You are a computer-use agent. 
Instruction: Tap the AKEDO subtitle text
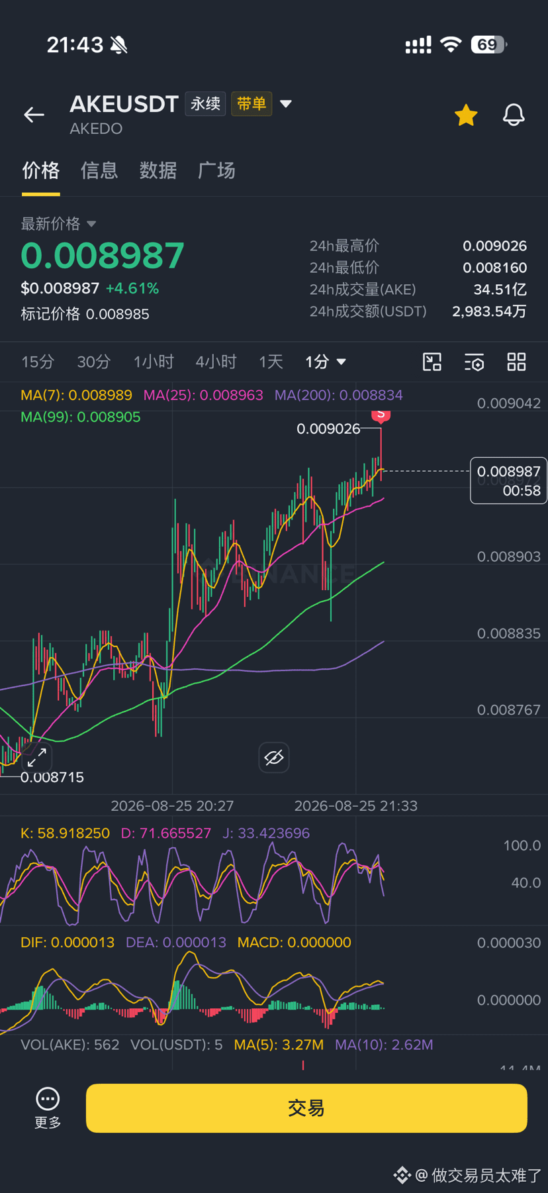[96, 129]
